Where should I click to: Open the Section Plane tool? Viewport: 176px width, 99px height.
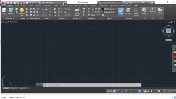tap(77, 12)
